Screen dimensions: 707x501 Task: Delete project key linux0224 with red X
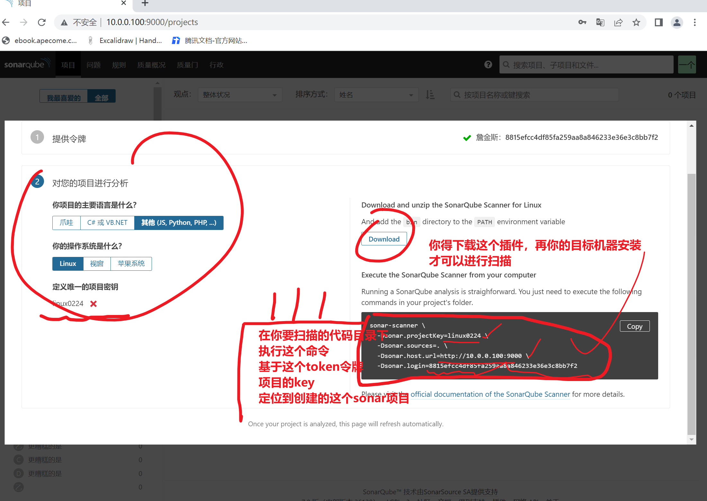coord(93,303)
